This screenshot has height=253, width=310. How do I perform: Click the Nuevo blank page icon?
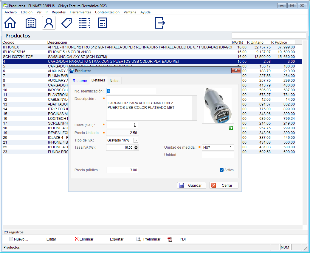click(11, 239)
